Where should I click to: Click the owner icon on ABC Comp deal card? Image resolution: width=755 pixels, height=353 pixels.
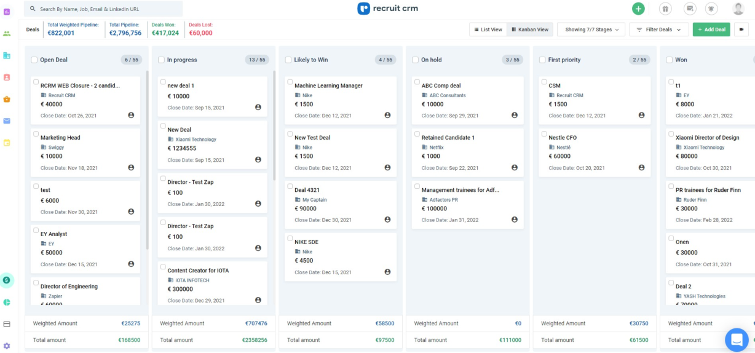(x=515, y=115)
